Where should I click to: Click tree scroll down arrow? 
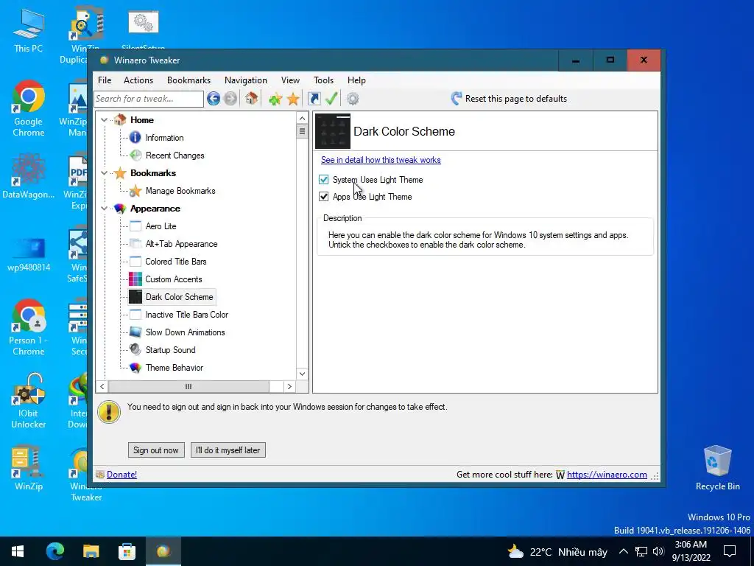pos(302,374)
